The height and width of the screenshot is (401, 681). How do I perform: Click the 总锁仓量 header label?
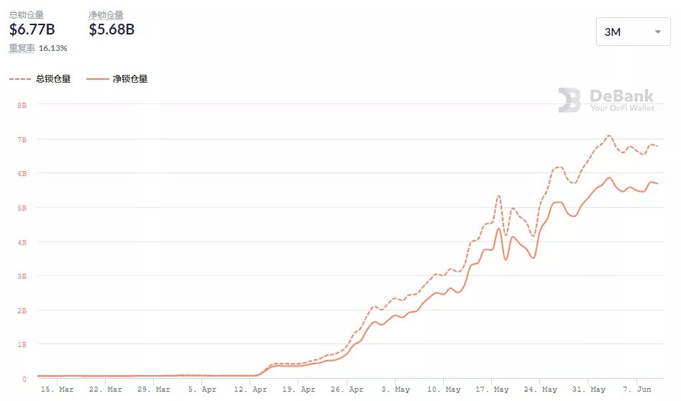click(x=26, y=14)
